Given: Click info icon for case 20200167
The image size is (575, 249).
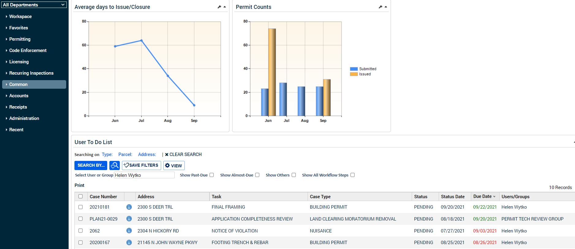Looking at the screenshot, I should coord(129,243).
